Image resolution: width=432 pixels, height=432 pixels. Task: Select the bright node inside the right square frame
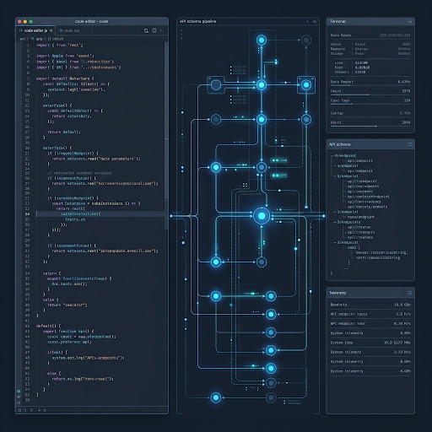coord(306,84)
